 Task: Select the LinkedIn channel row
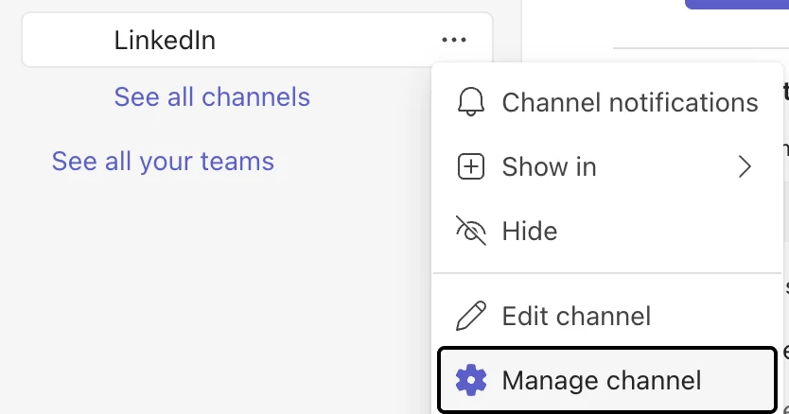coord(257,40)
